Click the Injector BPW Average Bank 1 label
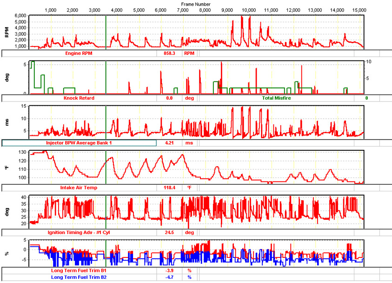The image size is (392, 283). (x=79, y=143)
